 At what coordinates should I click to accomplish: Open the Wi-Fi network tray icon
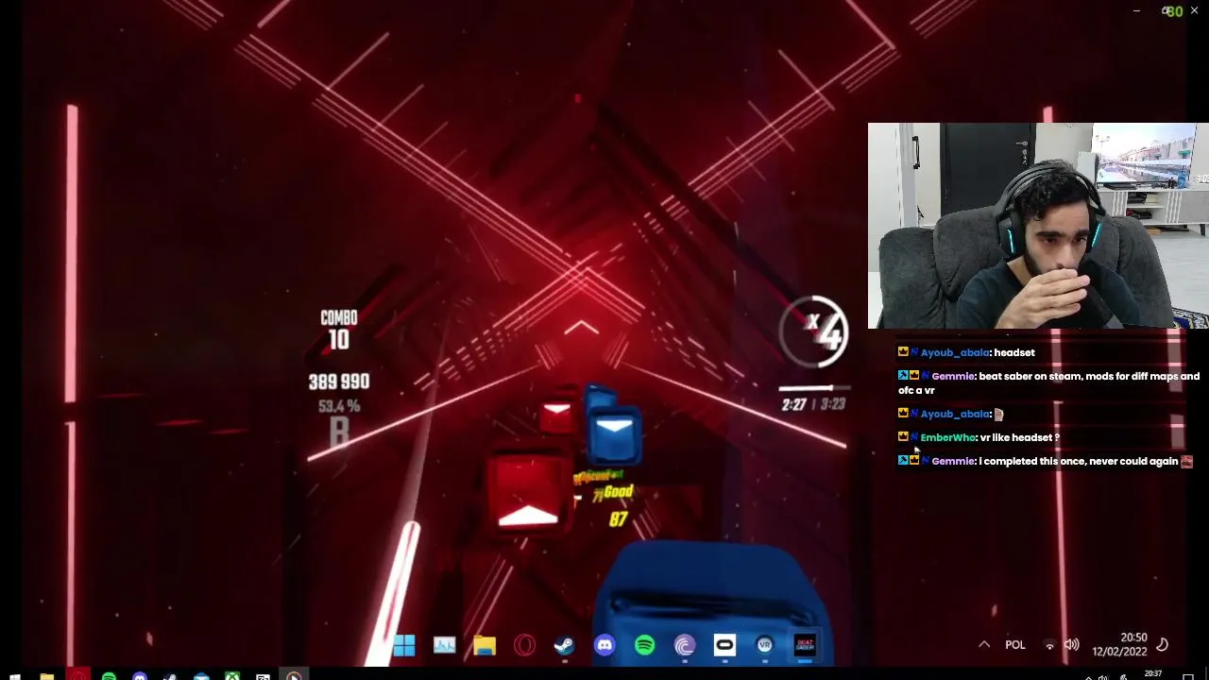1048,645
